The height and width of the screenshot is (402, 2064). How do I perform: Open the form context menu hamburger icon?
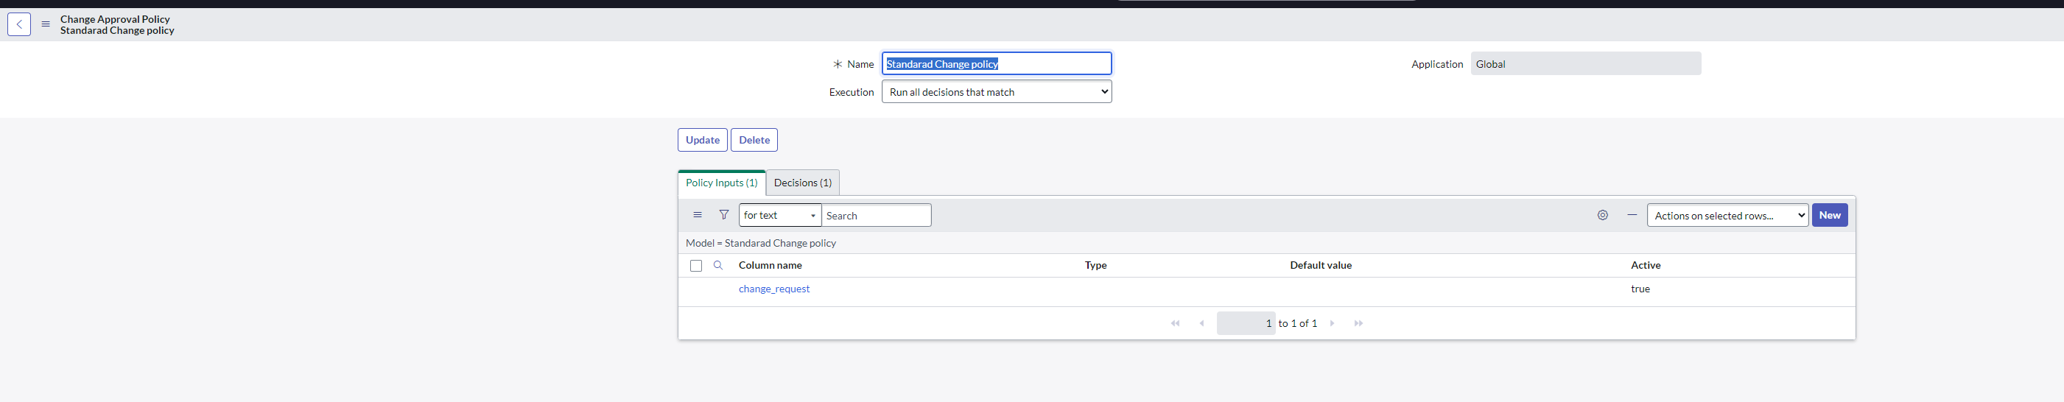(x=46, y=25)
